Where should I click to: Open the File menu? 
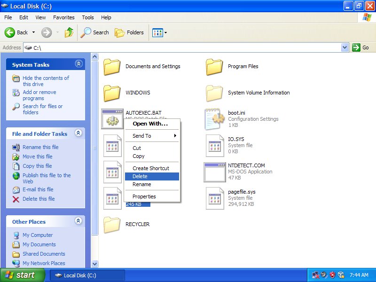[8, 17]
